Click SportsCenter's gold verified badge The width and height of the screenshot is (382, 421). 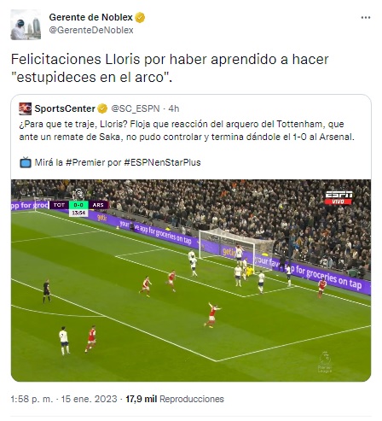pos(102,108)
